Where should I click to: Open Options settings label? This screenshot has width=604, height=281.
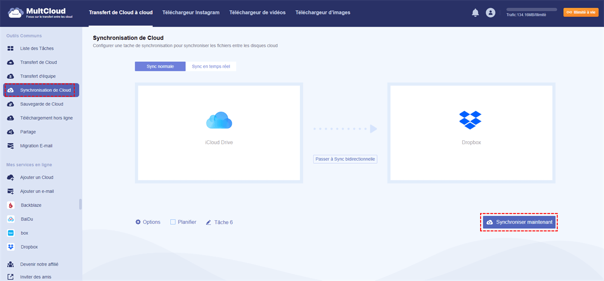click(152, 222)
